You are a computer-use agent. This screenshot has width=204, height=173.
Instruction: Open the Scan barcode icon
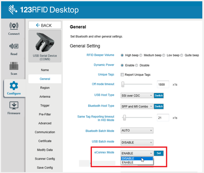click(x=14, y=66)
